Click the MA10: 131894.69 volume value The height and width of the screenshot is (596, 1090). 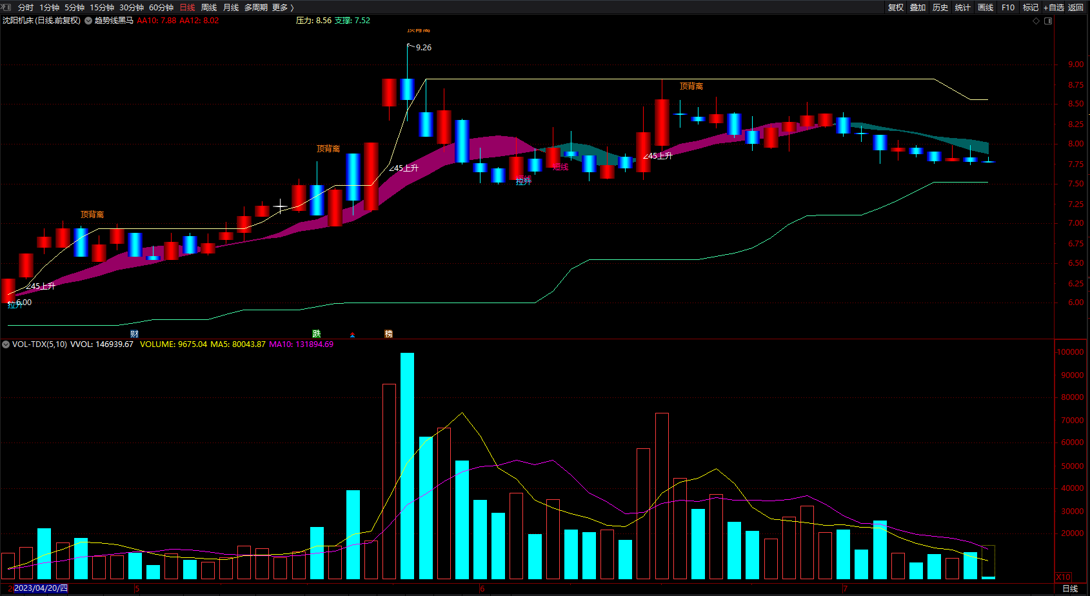coord(301,344)
